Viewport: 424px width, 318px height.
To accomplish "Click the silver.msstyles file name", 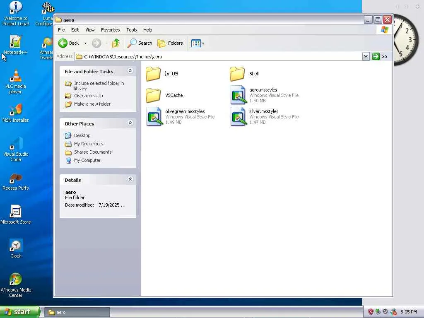I will coord(264,111).
